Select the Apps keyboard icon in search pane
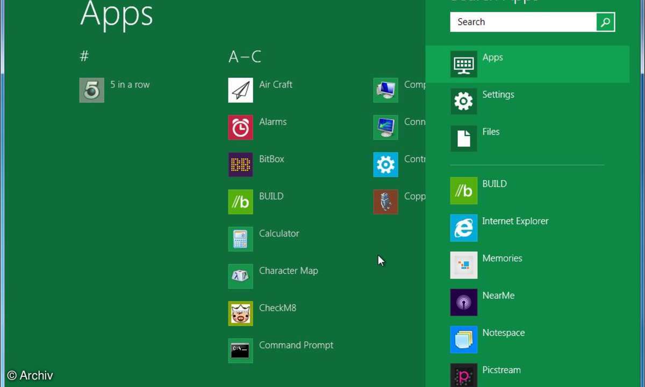 click(x=463, y=64)
